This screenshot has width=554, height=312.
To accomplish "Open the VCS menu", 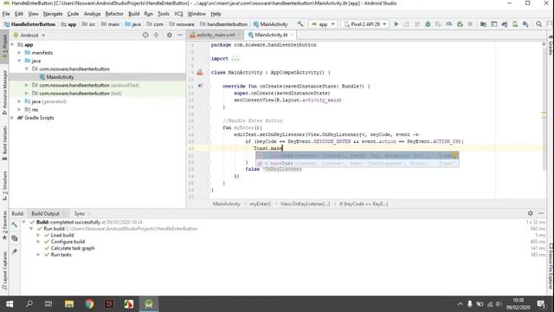I will pyautogui.click(x=178, y=14).
